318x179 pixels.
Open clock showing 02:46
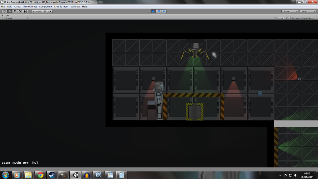coord(307,175)
